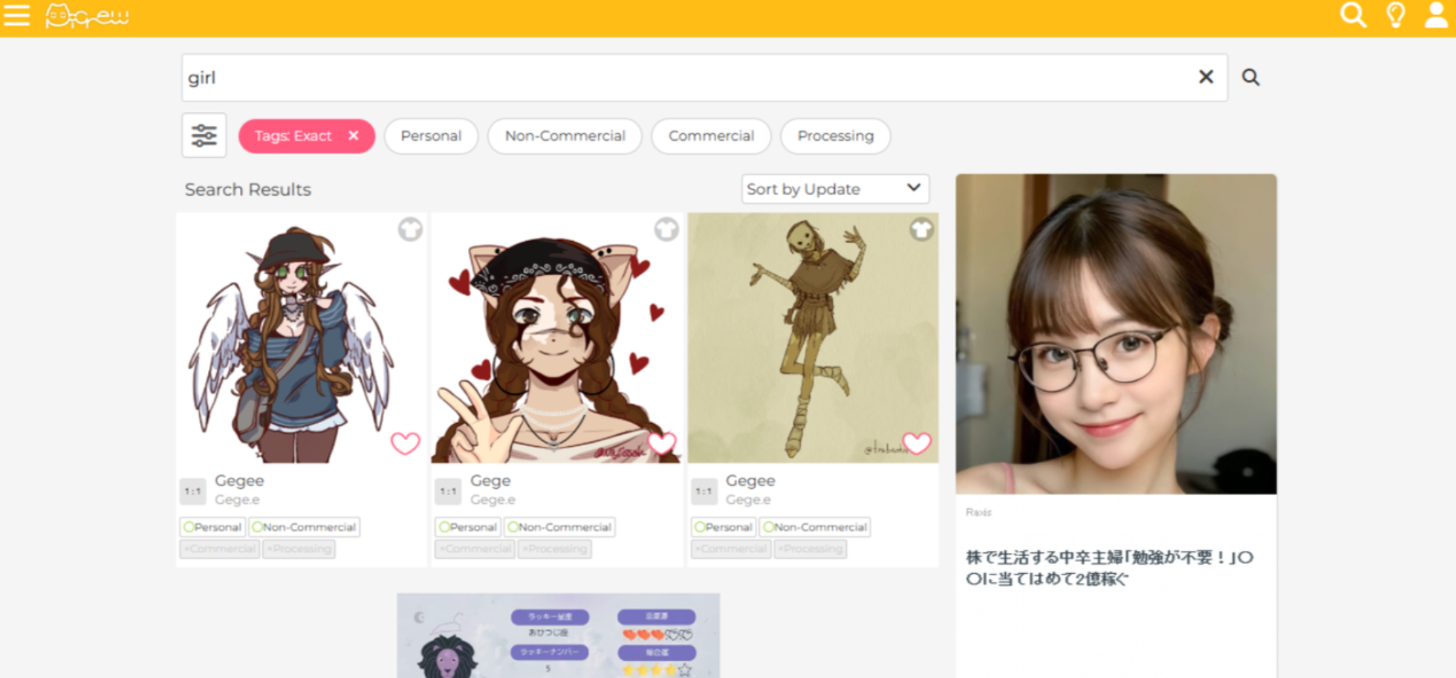
Task: Open the lion horoscope banner ad
Action: pos(558,636)
